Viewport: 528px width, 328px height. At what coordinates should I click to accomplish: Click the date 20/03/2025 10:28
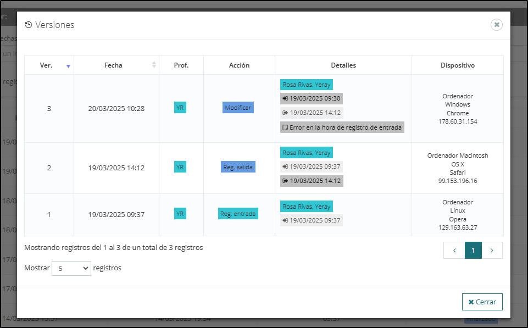coord(116,108)
